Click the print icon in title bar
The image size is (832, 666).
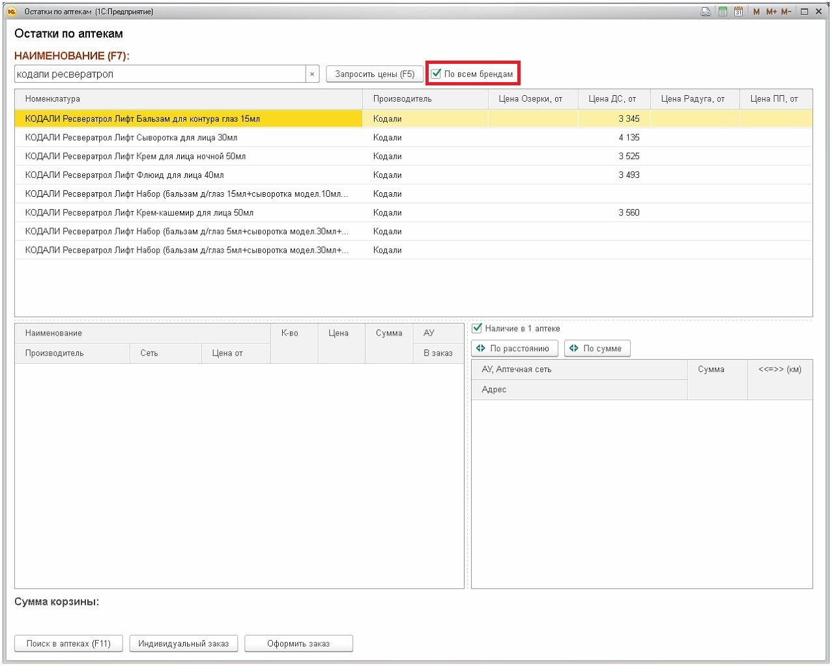click(706, 12)
